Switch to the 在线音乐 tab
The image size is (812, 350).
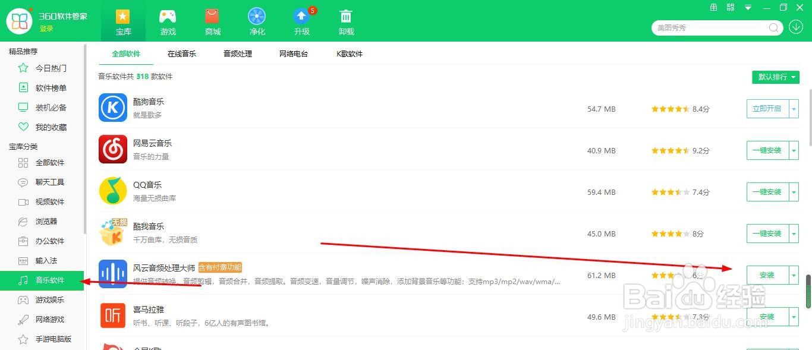point(181,53)
